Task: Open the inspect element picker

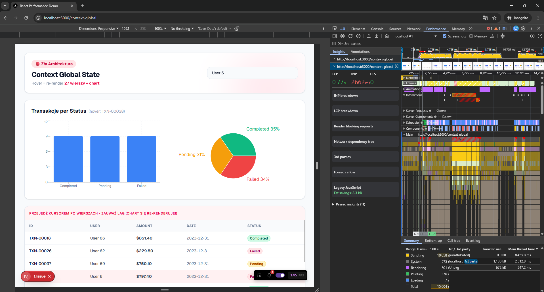Action: (x=335, y=29)
